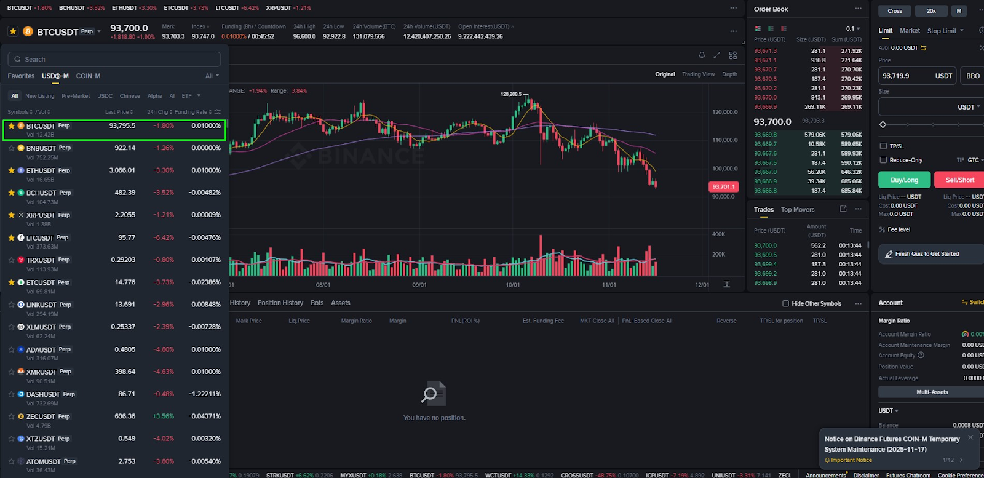This screenshot has width=984, height=478.
Task: Select Market order tab
Action: pos(910,31)
